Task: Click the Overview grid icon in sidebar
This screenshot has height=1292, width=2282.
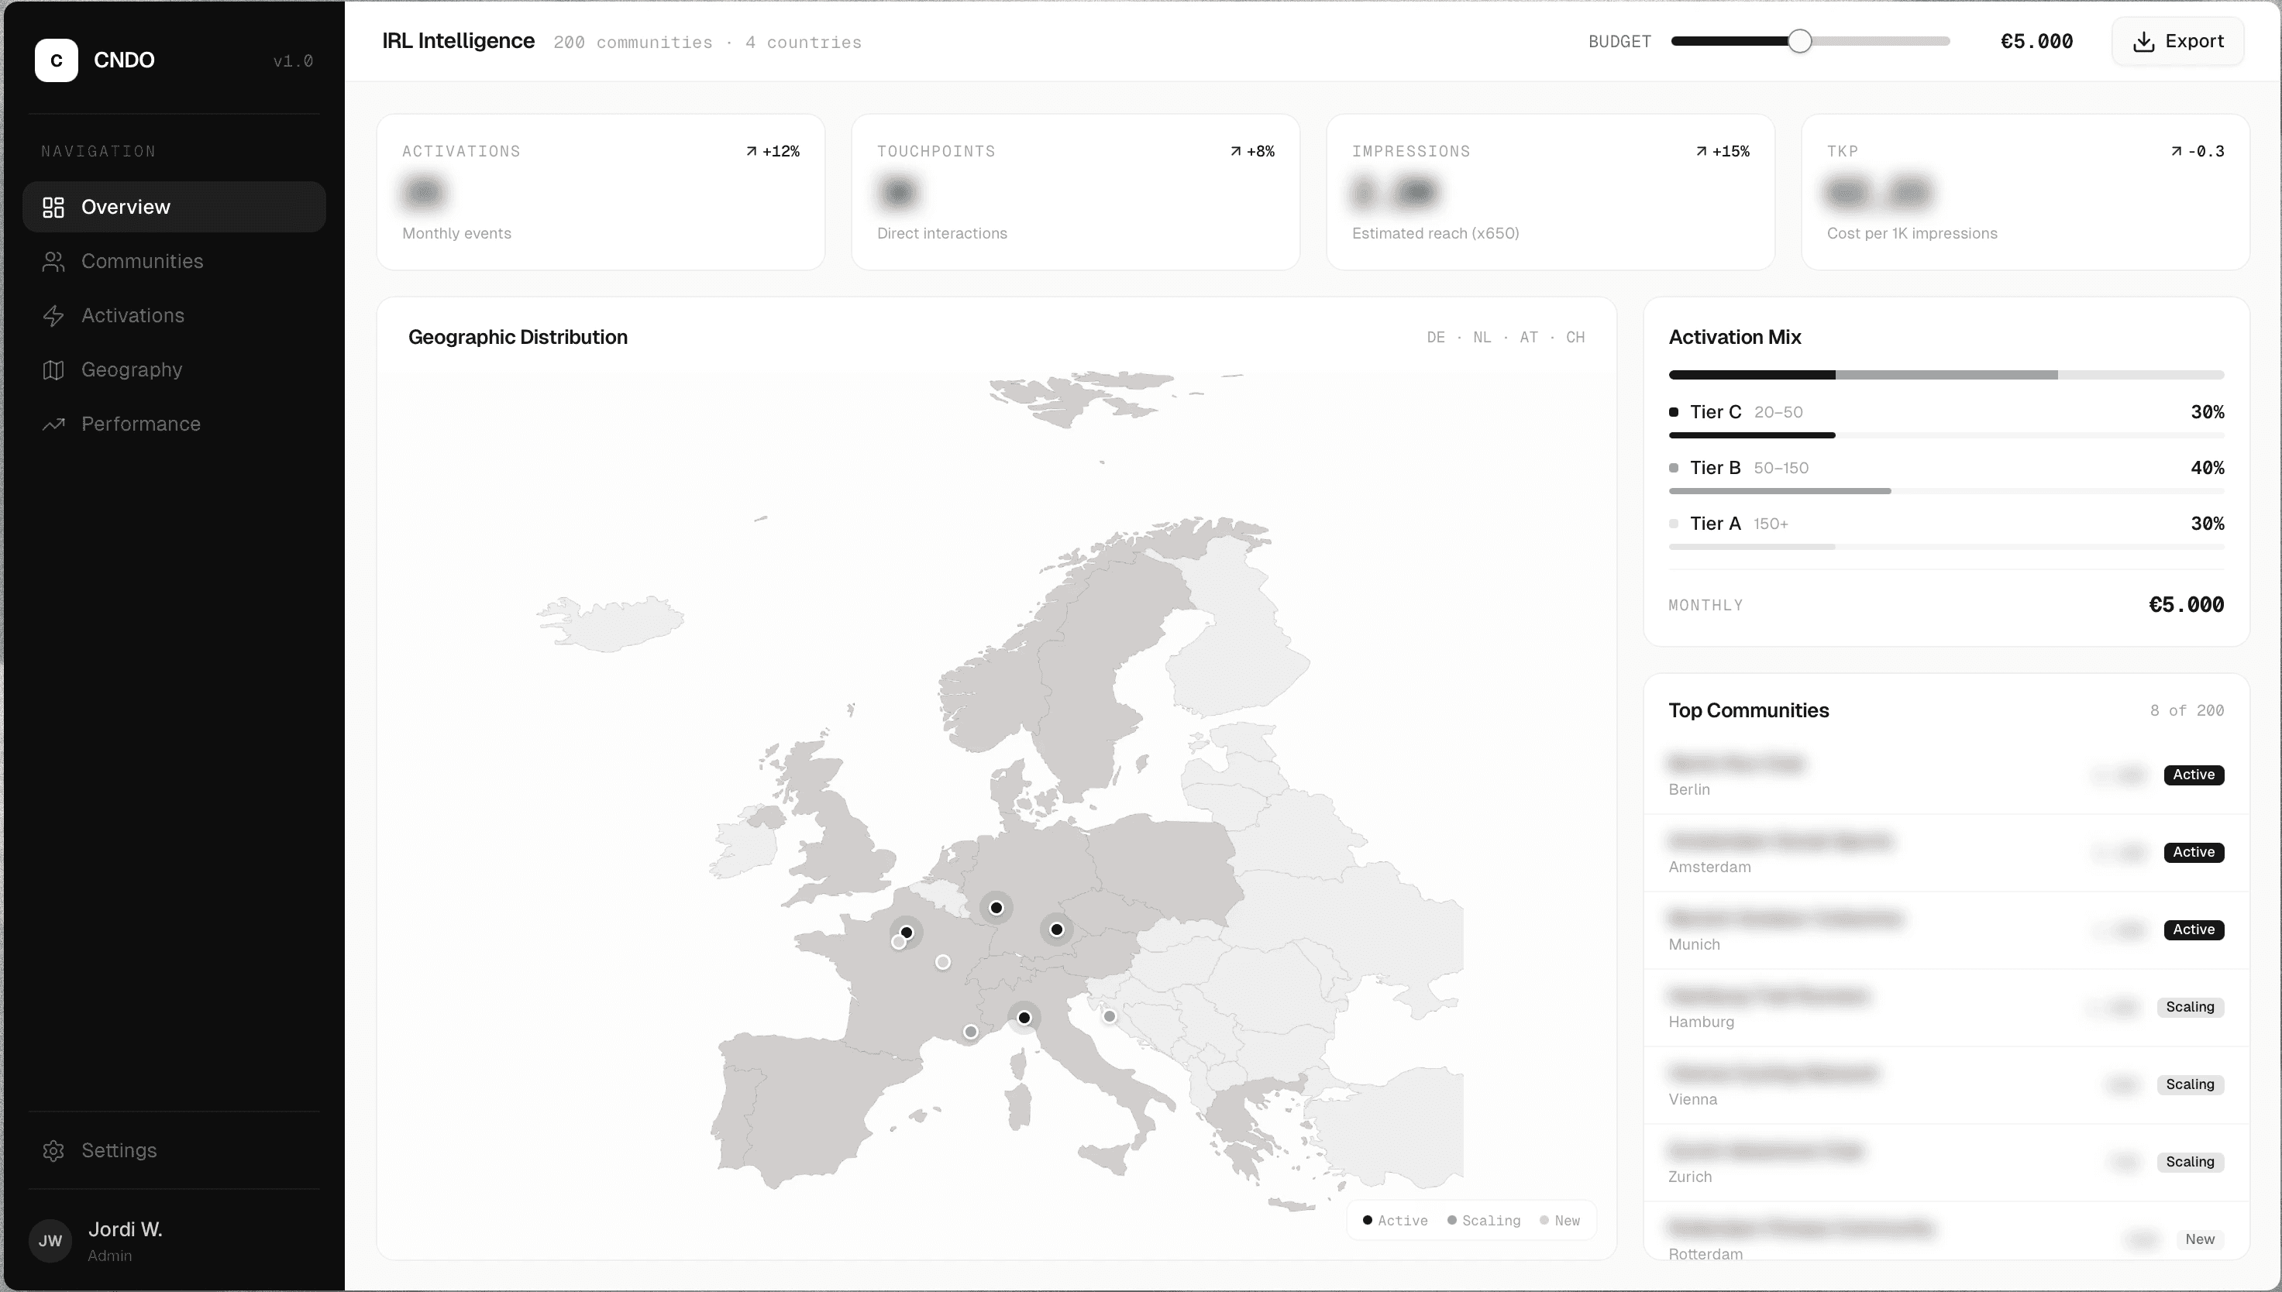Action: click(x=53, y=207)
